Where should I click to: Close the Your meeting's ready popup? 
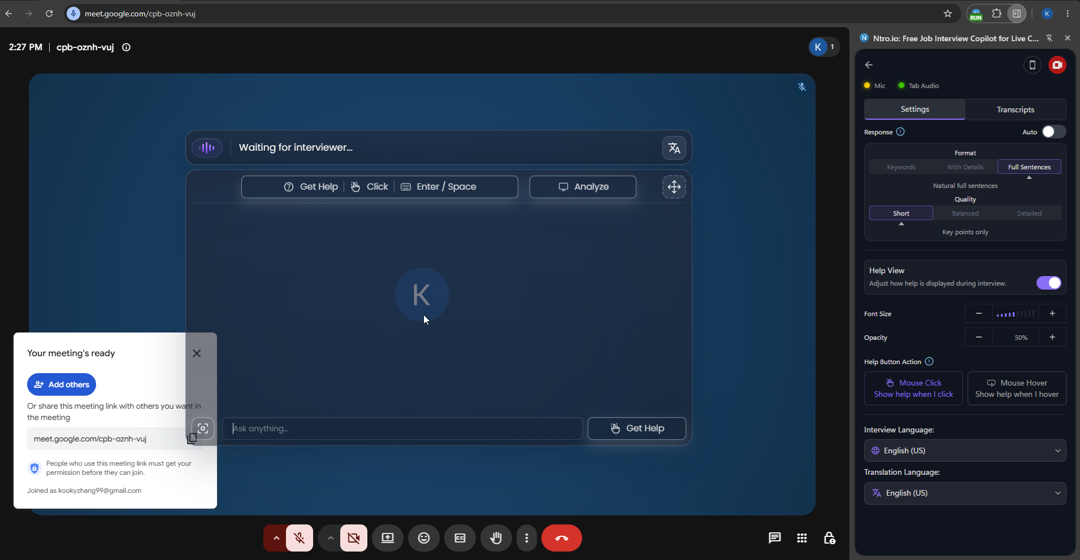coord(197,353)
